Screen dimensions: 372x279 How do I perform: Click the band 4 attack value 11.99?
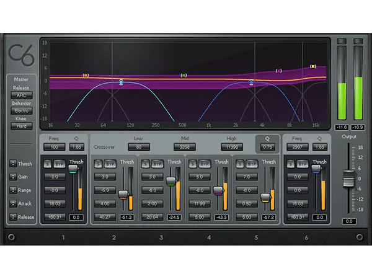click(x=200, y=204)
